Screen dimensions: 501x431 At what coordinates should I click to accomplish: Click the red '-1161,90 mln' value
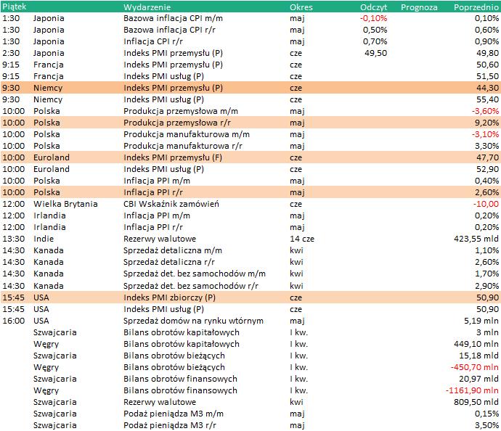(x=472, y=390)
